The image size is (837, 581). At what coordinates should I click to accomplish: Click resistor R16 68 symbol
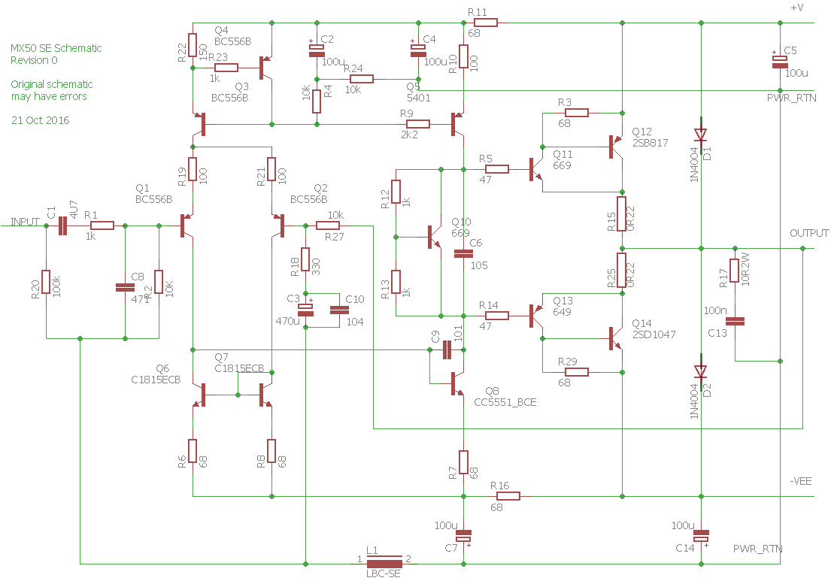click(508, 496)
